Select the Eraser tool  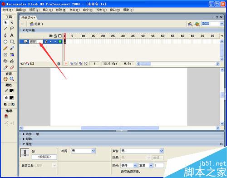12,67
